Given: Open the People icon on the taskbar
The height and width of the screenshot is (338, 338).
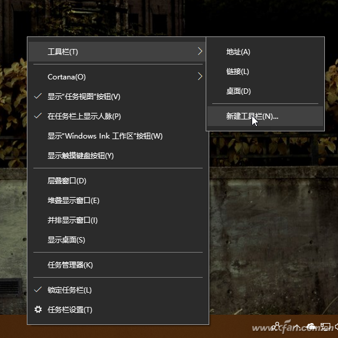Looking at the screenshot, I should [x=277, y=326].
